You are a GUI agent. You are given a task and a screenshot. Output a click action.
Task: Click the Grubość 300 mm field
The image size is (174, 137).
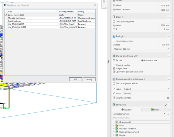164,45
